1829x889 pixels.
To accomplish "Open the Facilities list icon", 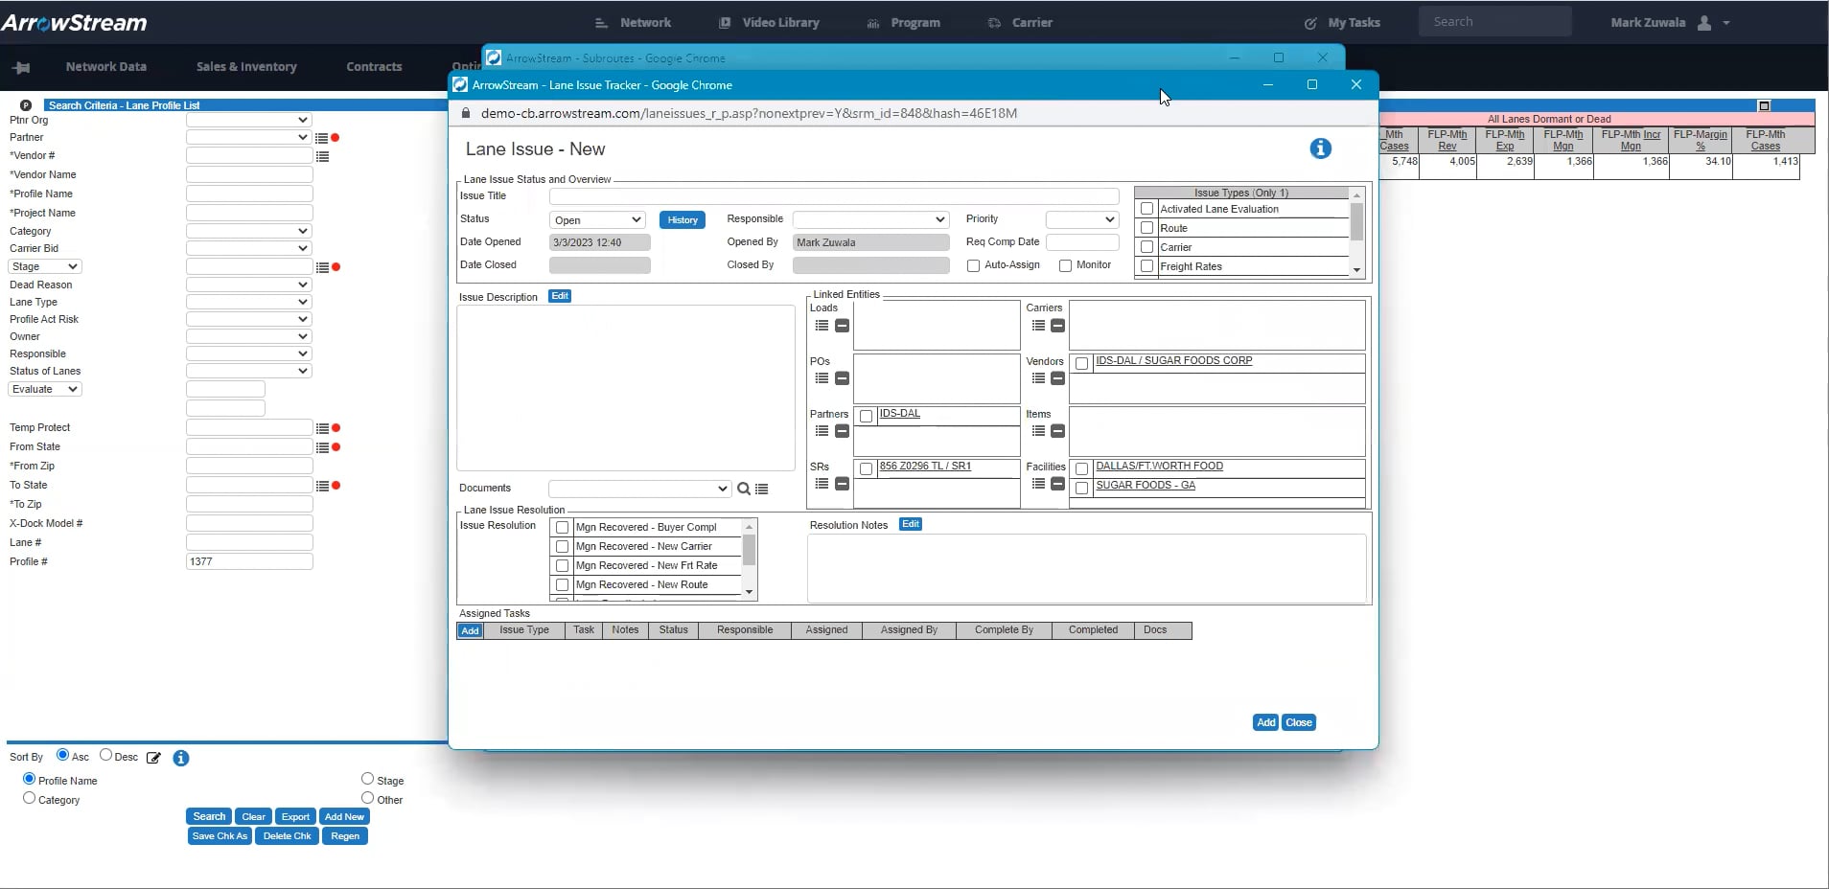I will pyautogui.click(x=1038, y=484).
